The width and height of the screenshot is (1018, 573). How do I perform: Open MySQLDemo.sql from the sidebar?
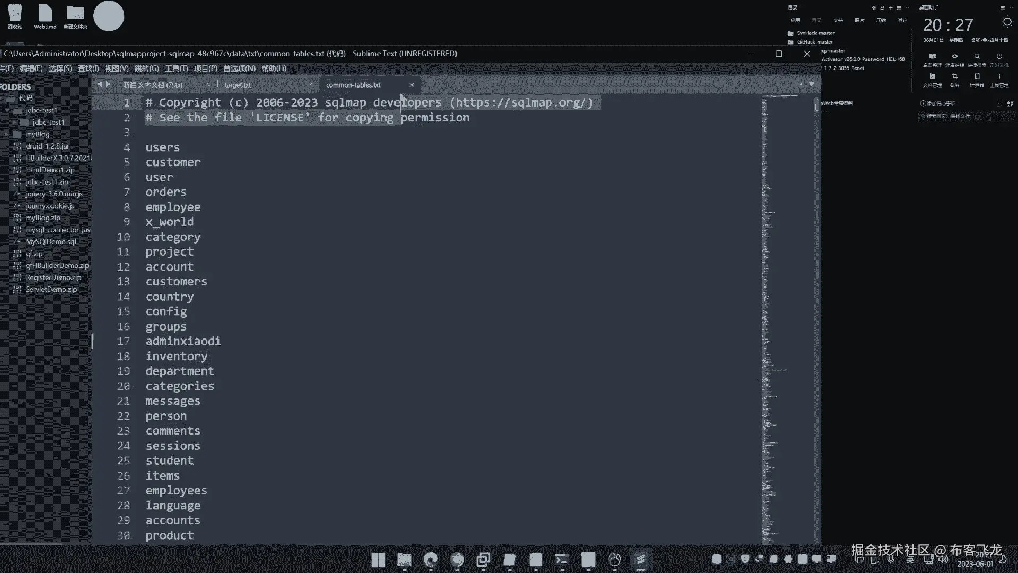[x=51, y=241]
